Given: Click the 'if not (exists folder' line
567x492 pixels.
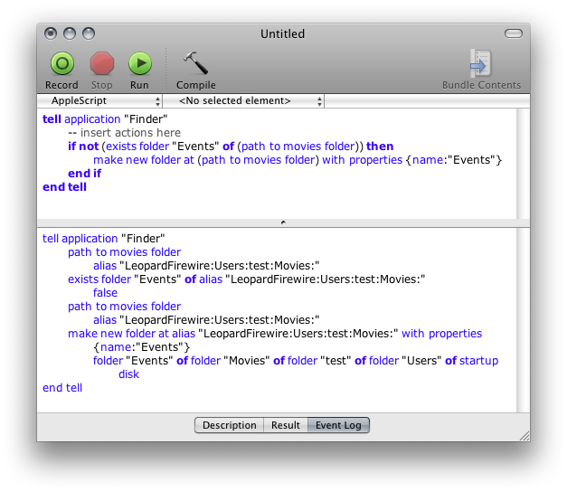Looking at the screenshot, I should [231, 147].
